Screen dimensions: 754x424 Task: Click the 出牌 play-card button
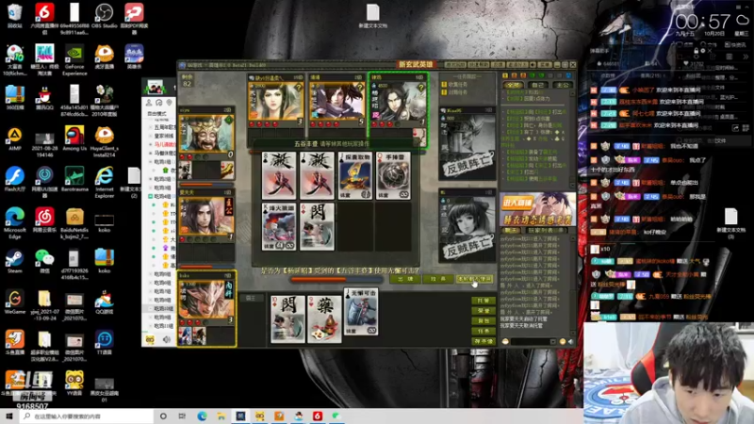pyautogui.click(x=404, y=279)
